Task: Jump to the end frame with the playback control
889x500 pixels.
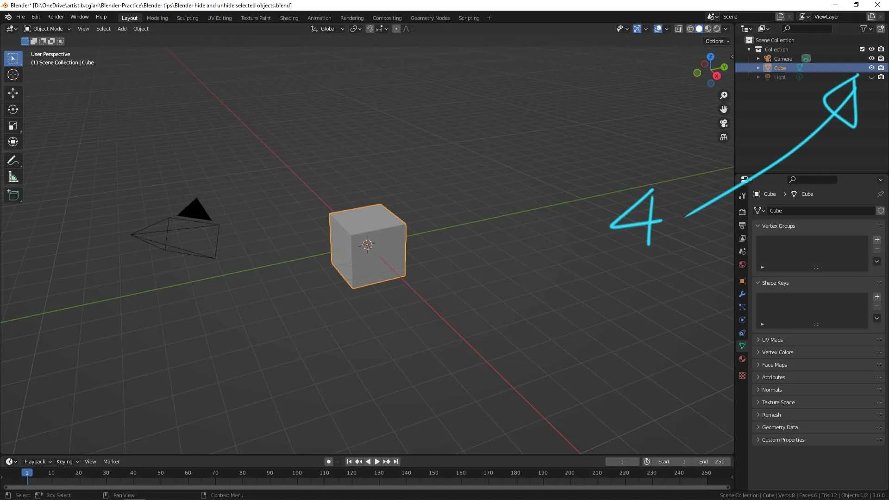Action: (x=396, y=462)
